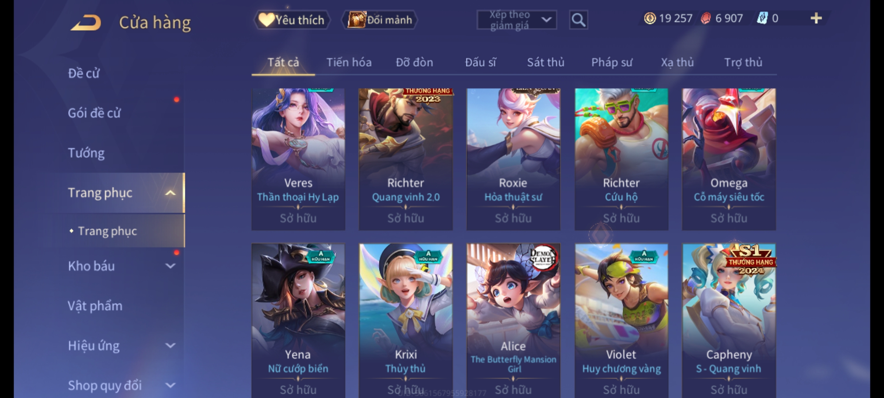The height and width of the screenshot is (398, 884).
Task: Switch to the Tiến hóa tab
Action: coord(349,62)
